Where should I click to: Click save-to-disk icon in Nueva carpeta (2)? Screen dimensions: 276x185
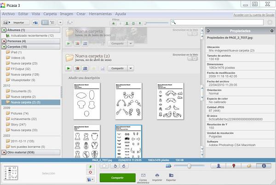pos(103,68)
